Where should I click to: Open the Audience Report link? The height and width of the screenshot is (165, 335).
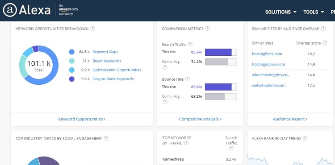click(290, 119)
